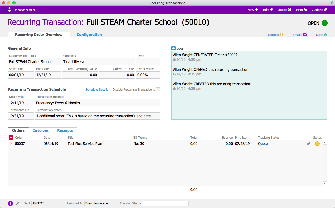The width and height of the screenshot is (335, 208).
Task: Go to previous record with up arrow
Action: (x=10, y=9)
